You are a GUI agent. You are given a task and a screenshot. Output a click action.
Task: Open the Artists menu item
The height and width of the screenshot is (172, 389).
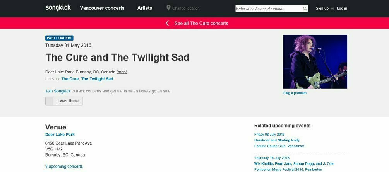click(145, 8)
